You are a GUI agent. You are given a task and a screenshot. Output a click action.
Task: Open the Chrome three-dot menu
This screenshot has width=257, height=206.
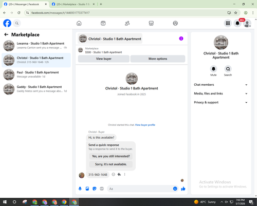click(x=253, y=13)
